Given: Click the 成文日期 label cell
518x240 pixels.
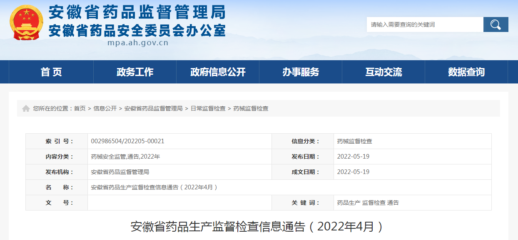Looking at the screenshot, I should (303, 172).
